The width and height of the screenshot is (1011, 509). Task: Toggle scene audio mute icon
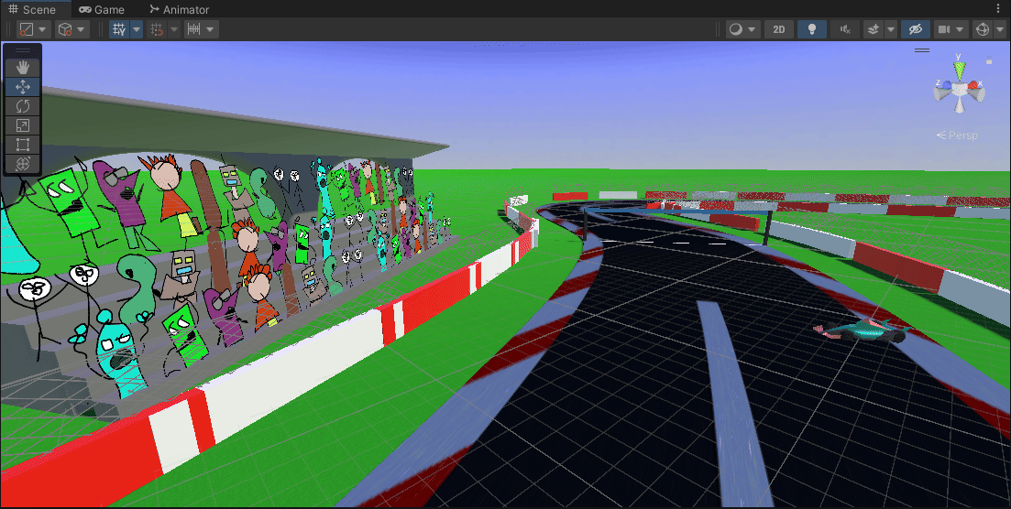point(845,29)
